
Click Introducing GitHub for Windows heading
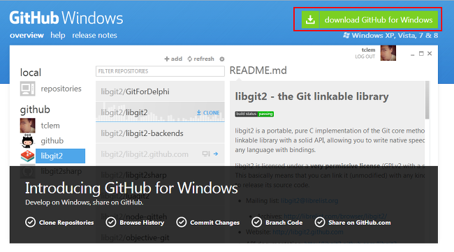tap(131, 188)
